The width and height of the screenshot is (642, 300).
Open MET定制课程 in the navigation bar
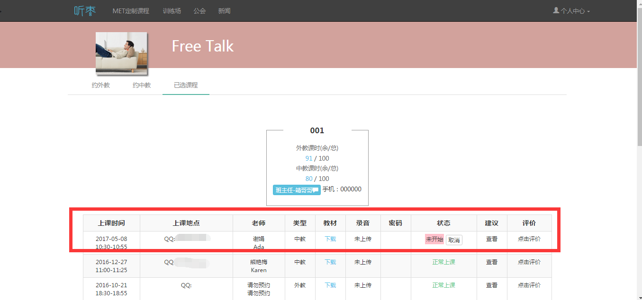(x=131, y=11)
